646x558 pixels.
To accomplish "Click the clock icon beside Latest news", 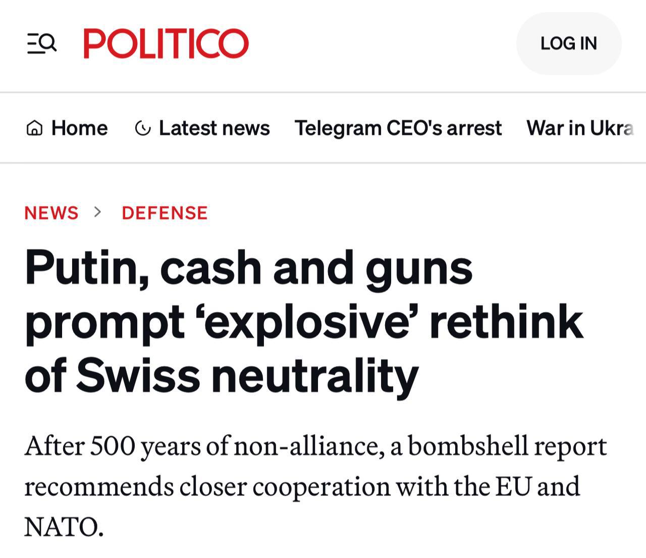I will pyautogui.click(x=143, y=129).
